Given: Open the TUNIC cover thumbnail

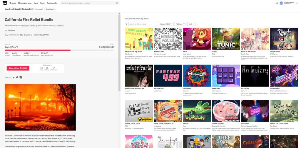Looking at the screenshot, I should click(x=226, y=39).
